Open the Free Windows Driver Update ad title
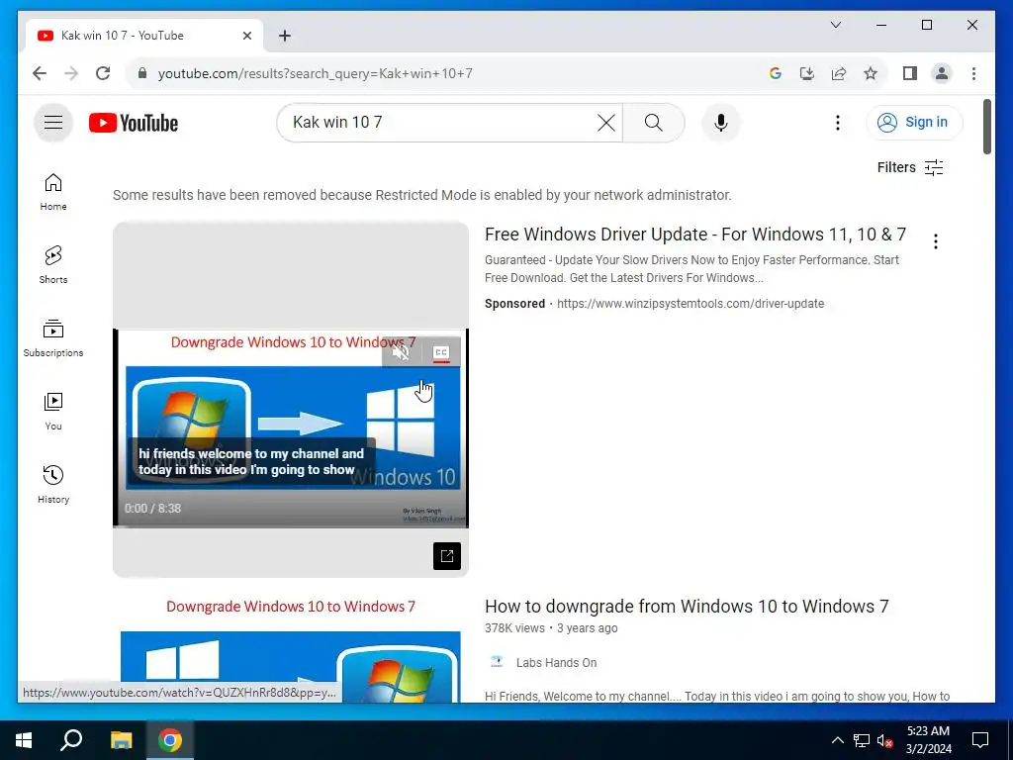The image size is (1013, 760). click(695, 235)
